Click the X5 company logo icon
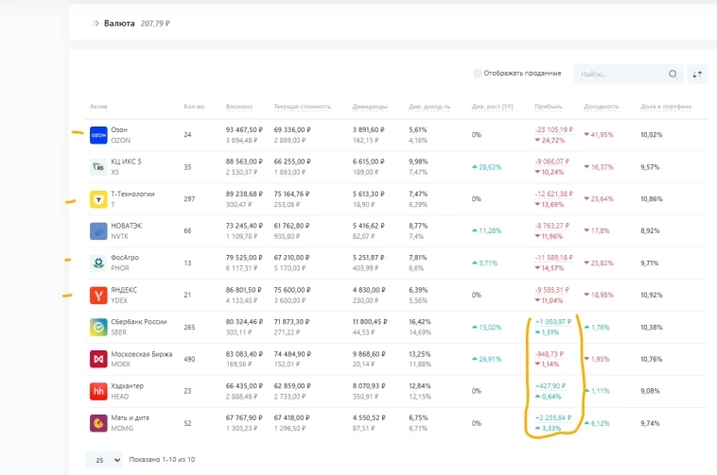 [98, 167]
